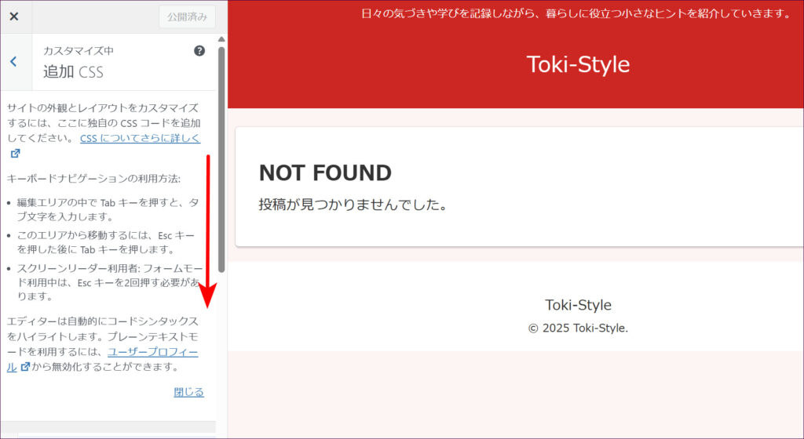Click the 公開済み publish button

point(186,16)
